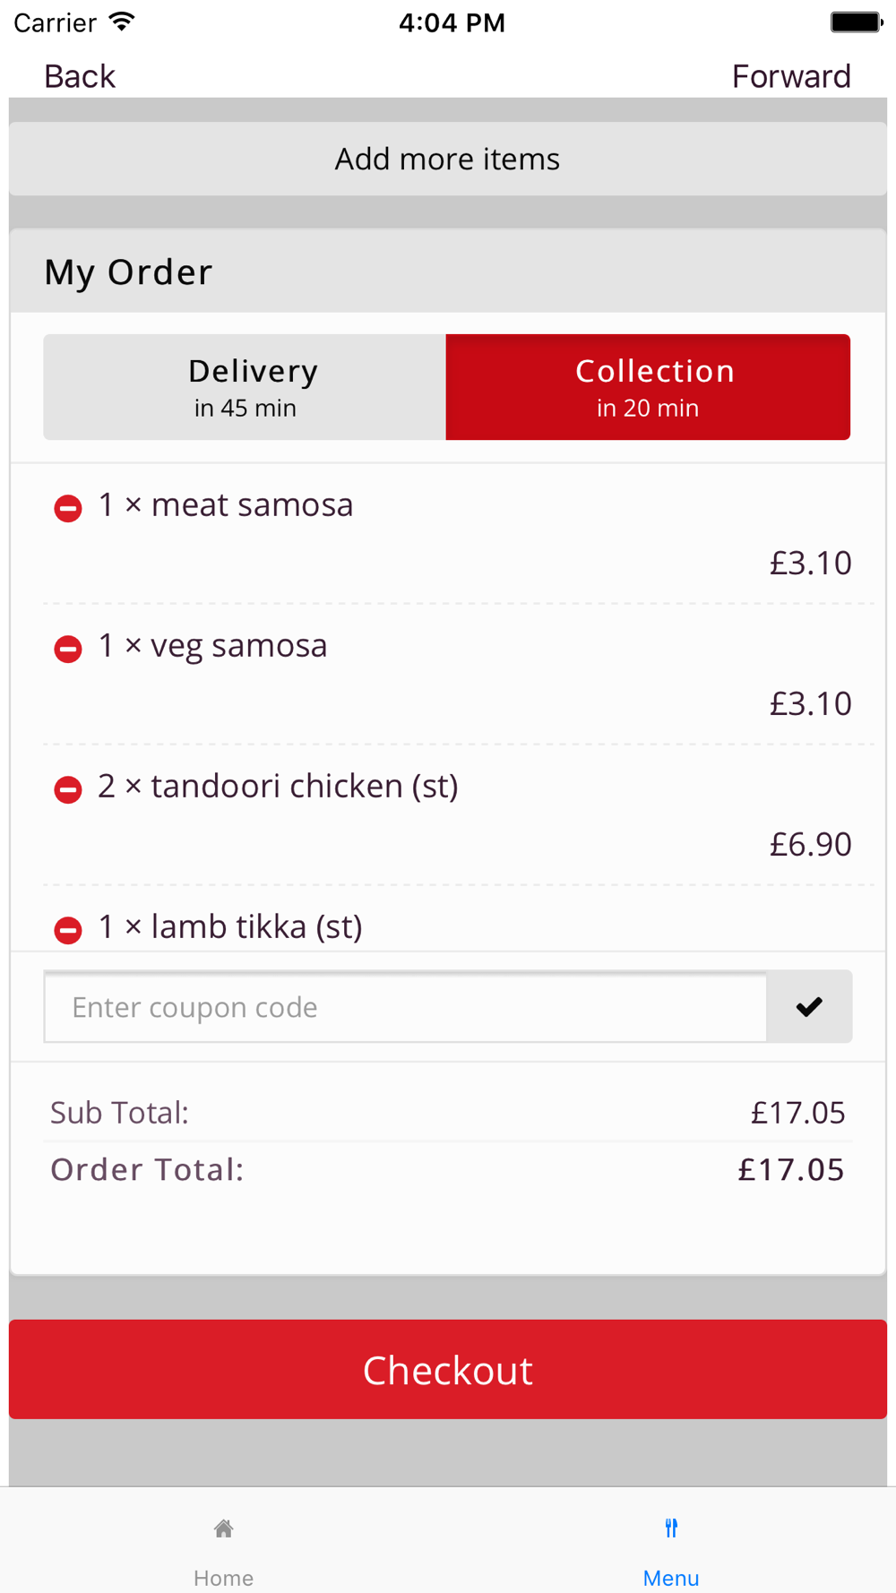896x1593 pixels.
Task: Tap Add more items
Action: point(447,159)
